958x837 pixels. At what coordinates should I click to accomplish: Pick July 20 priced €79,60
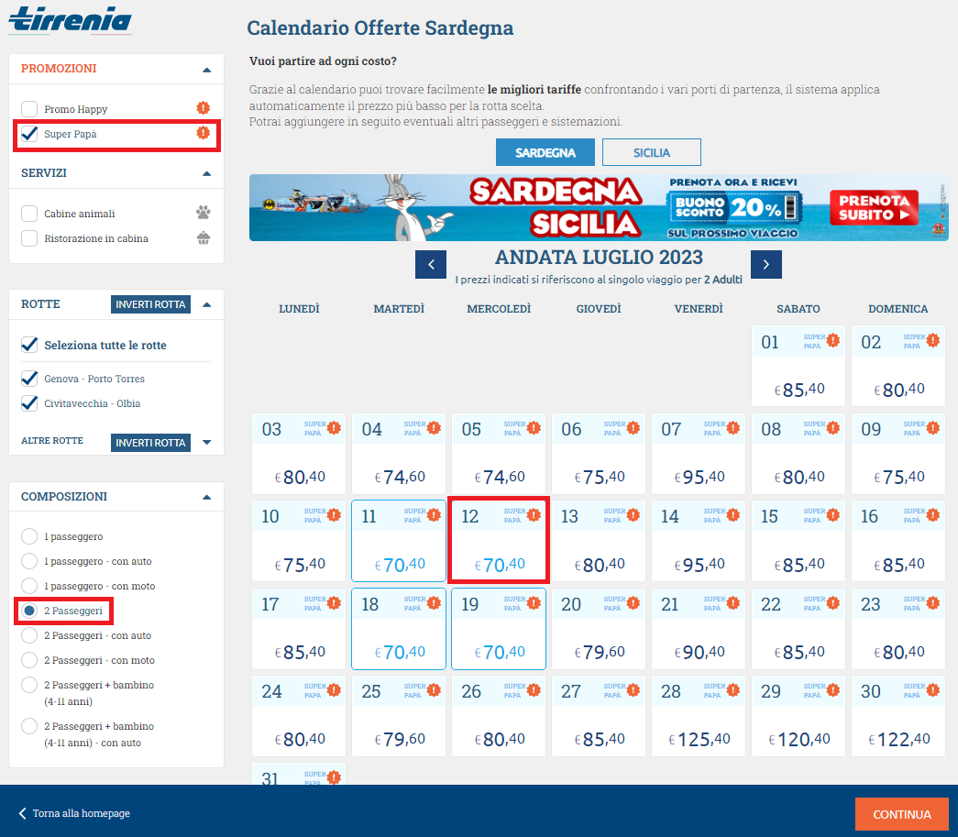pos(599,629)
